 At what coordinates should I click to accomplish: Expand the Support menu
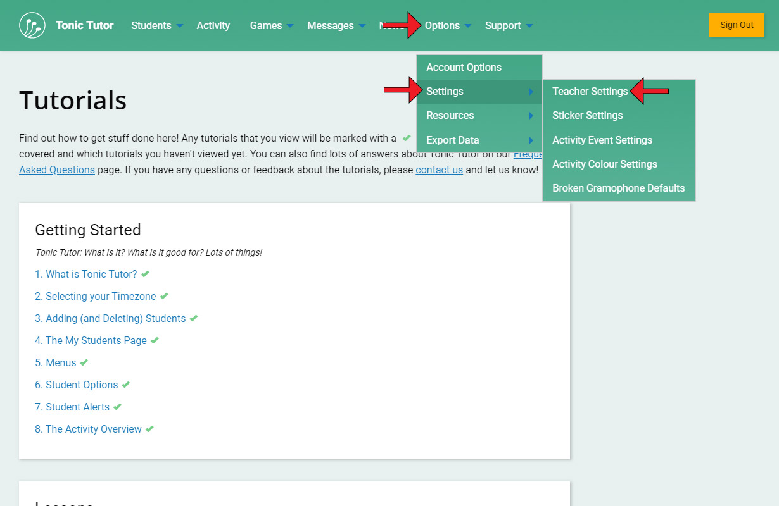[x=509, y=25]
